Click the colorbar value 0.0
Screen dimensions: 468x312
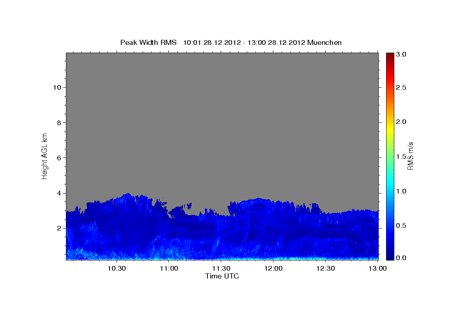point(401,258)
